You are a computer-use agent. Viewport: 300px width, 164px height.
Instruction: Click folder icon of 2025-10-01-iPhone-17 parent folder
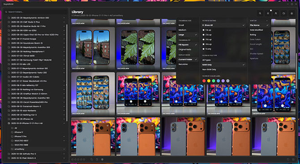(x=9, y=123)
